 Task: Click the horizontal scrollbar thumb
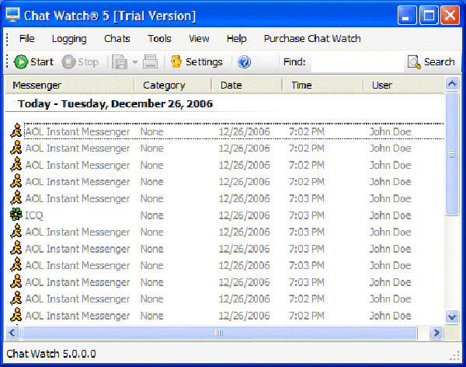point(219,333)
